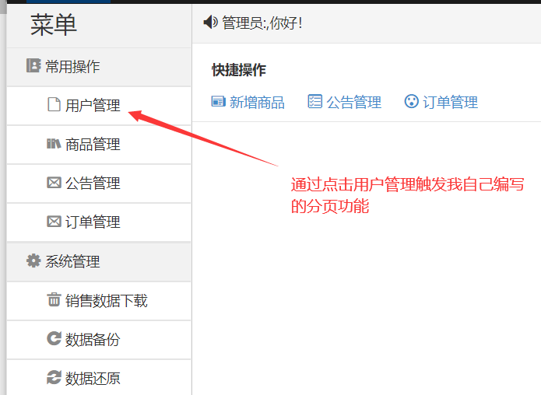The width and height of the screenshot is (541, 395).
Task: Click the file icon next to 用户管理
Action: coord(54,104)
